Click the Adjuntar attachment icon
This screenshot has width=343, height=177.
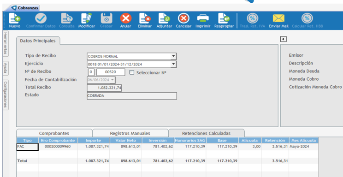[164, 18]
